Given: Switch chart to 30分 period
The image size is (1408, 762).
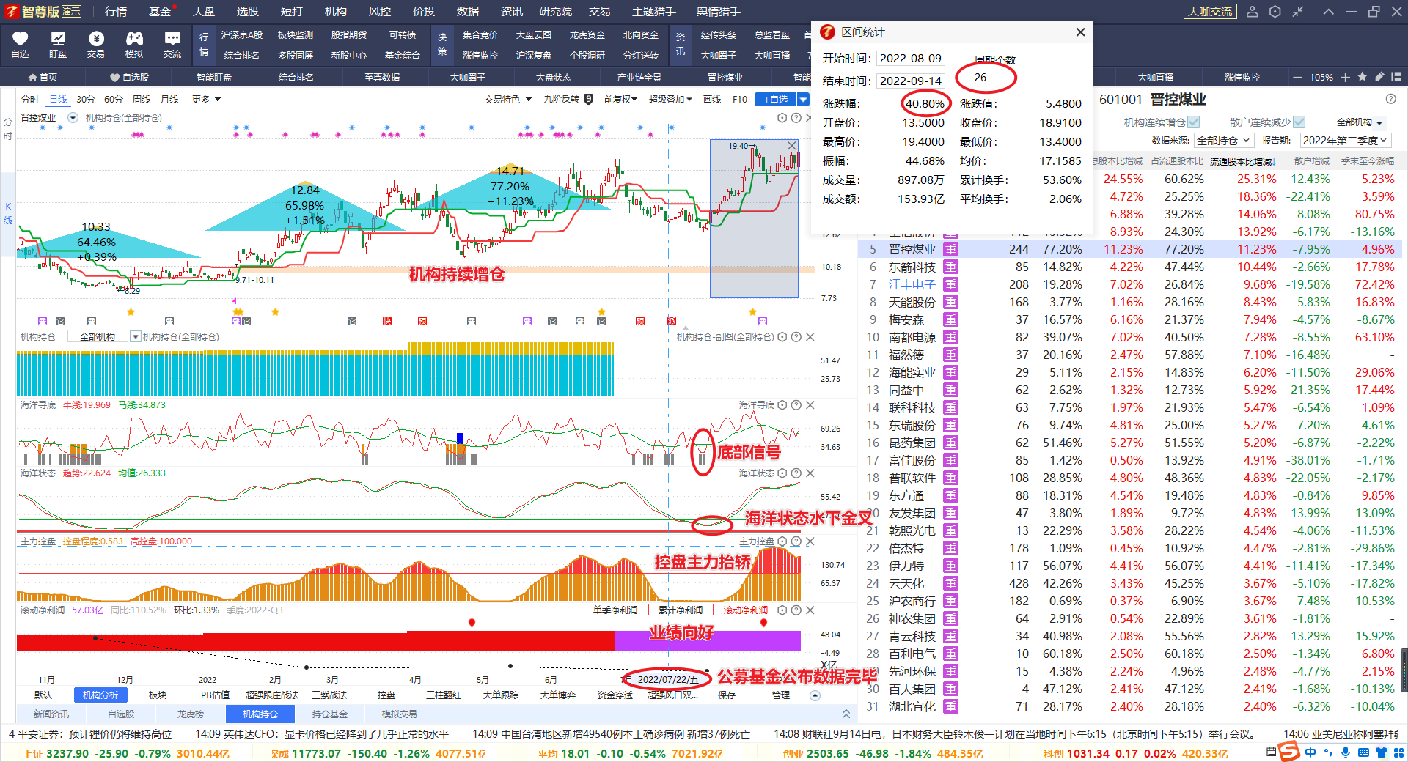Looking at the screenshot, I should point(86,99).
